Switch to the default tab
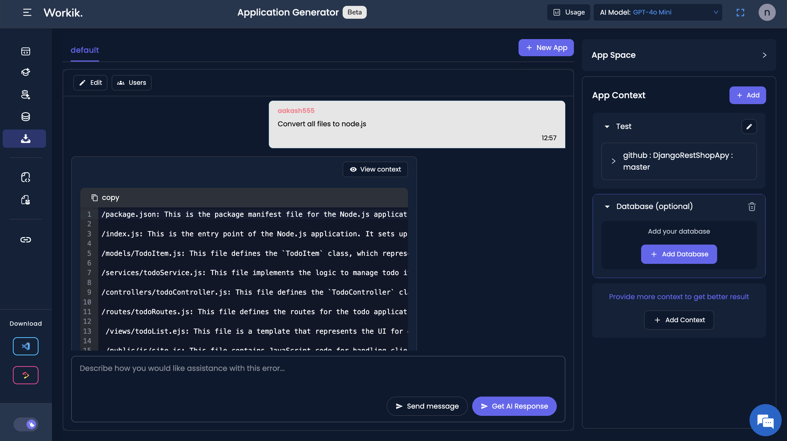Image resolution: width=787 pixels, height=441 pixels. tap(85, 50)
